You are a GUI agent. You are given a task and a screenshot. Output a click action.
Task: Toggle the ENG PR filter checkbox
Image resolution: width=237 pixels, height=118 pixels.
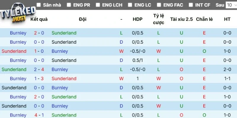pos(69,5)
